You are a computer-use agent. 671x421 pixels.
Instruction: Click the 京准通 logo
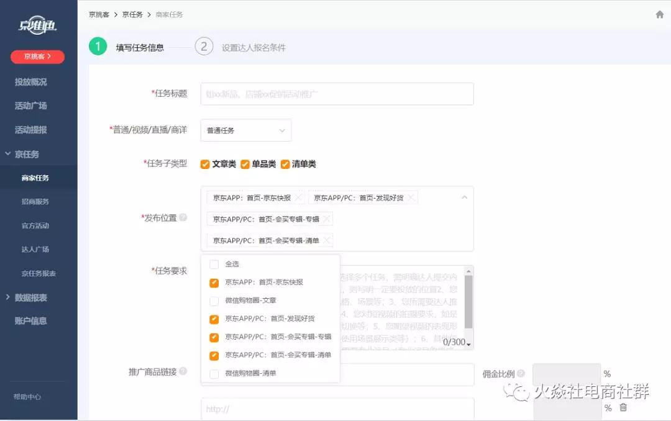click(x=38, y=25)
